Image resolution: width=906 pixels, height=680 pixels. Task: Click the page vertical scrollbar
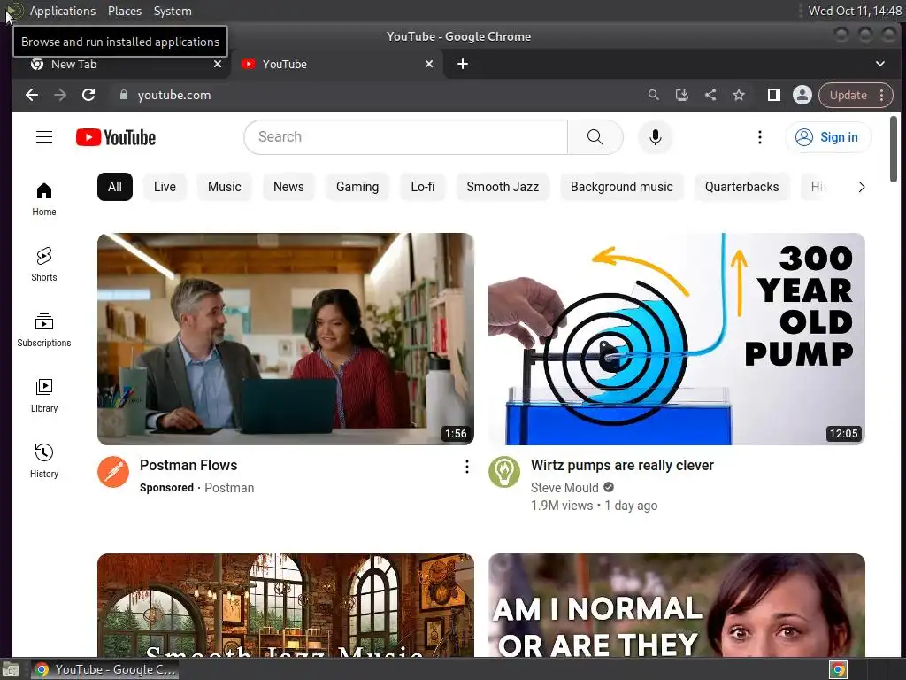pyautogui.click(x=894, y=149)
